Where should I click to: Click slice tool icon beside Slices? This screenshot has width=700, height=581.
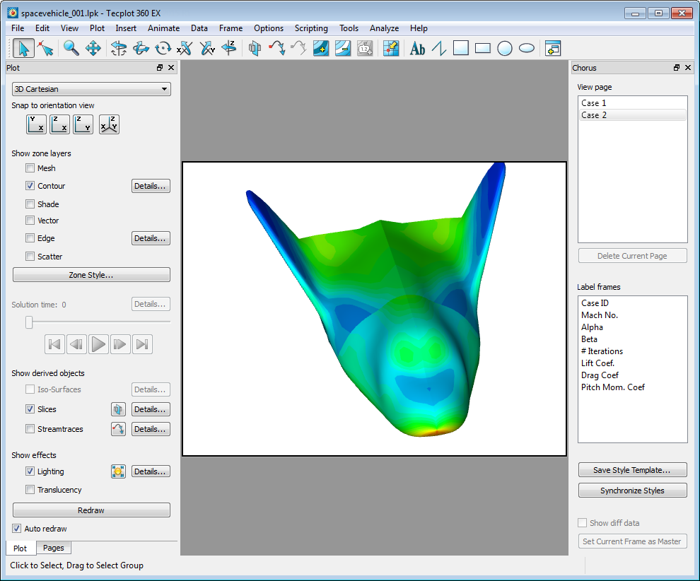coord(118,409)
